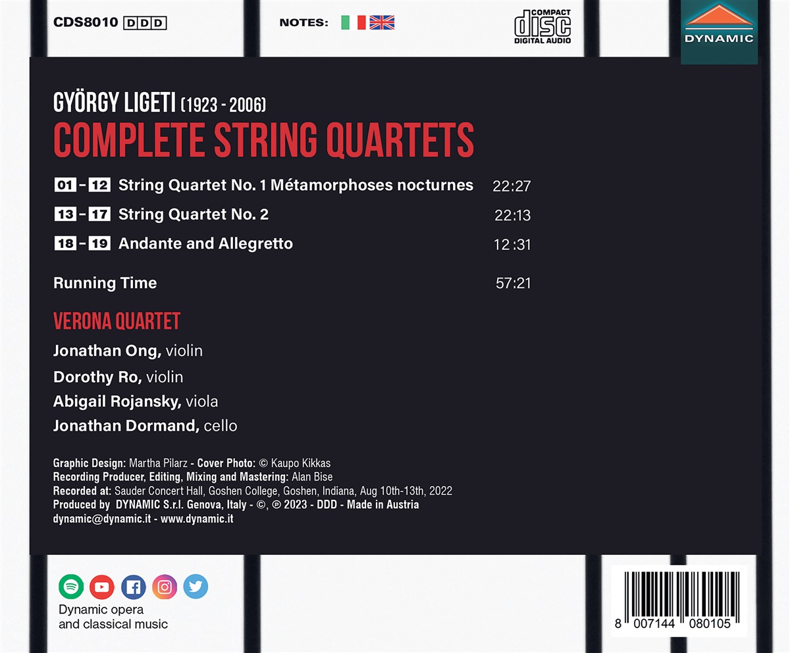Click the Andante and Allegretto title
This screenshot has height=653, width=790.
coord(205,244)
